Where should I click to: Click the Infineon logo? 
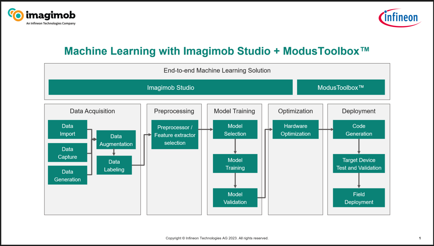click(x=399, y=17)
